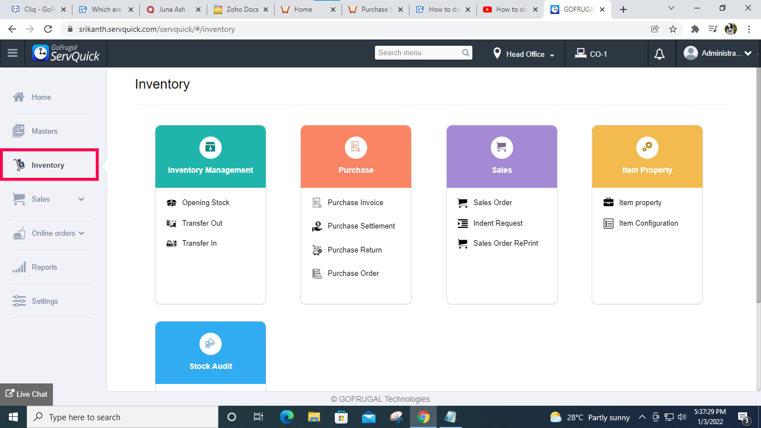Go to Home in the sidebar

click(x=41, y=97)
